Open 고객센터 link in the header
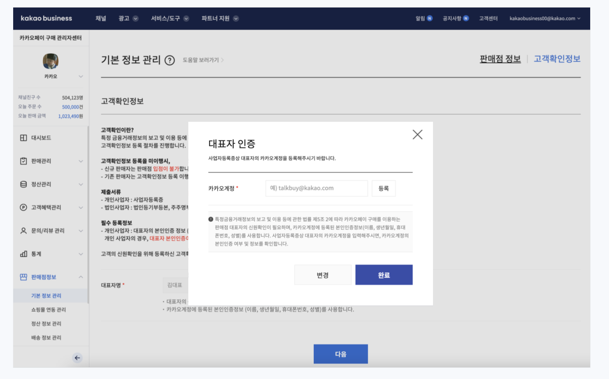 (488, 18)
